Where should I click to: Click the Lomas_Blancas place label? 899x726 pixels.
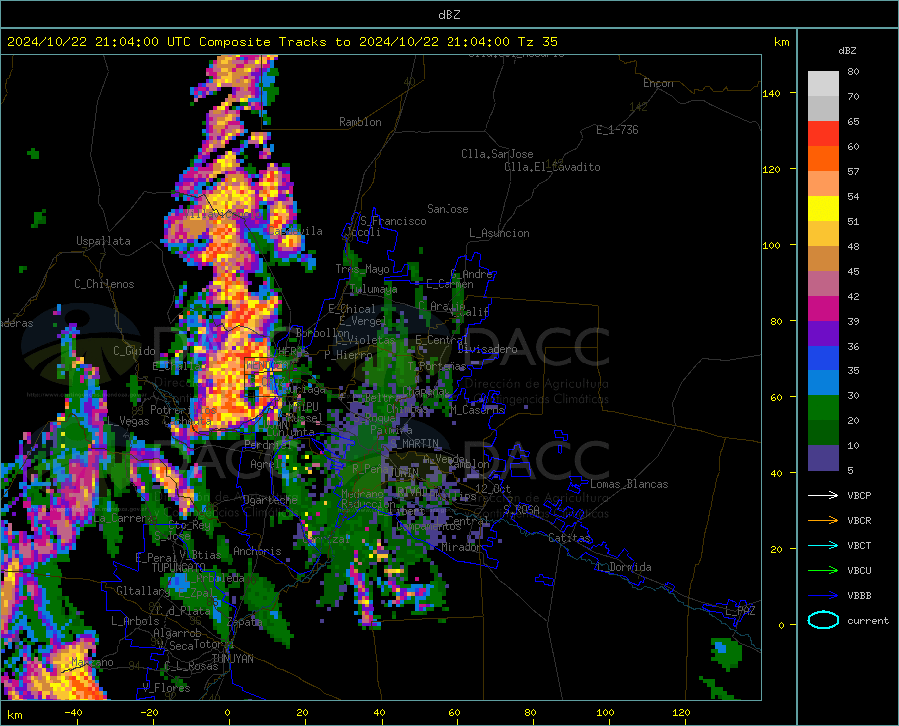(629, 484)
